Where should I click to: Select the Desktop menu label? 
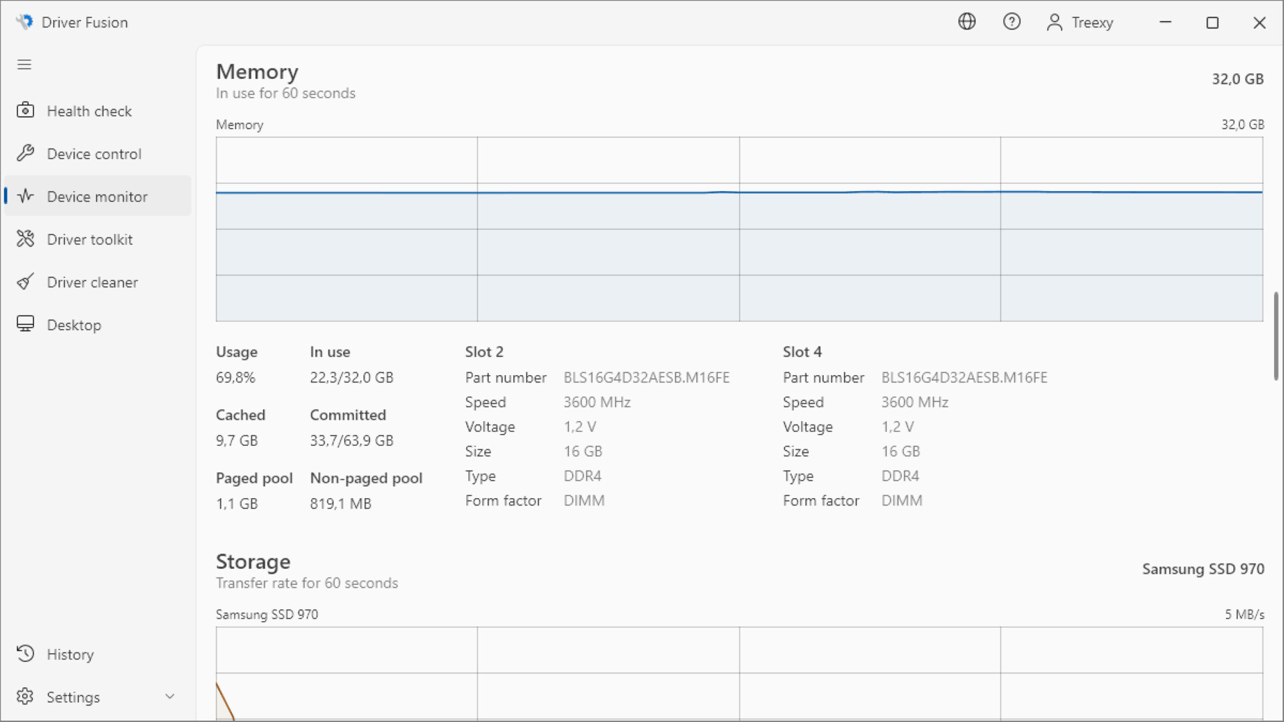pyautogui.click(x=74, y=325)
